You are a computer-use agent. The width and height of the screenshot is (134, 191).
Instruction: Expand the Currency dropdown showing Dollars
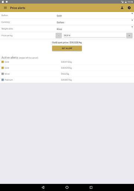pos(95,22)
